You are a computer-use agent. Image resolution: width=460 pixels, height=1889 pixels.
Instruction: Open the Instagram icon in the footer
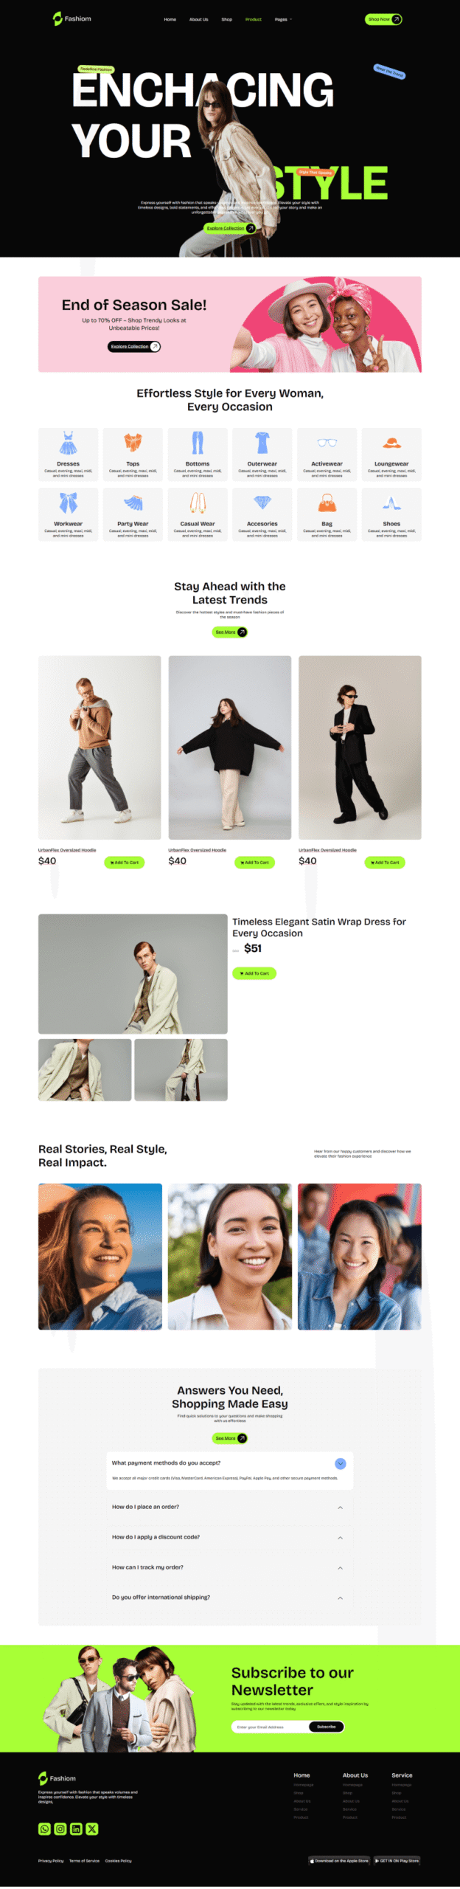tap(60, 1828)
